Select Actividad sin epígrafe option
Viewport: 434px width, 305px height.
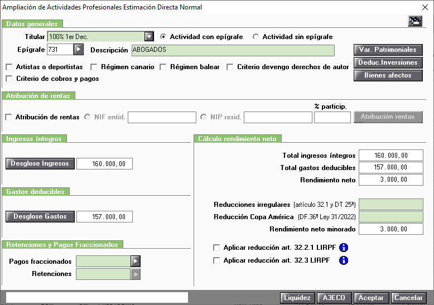pyautogui.click(x=255, y=37)
